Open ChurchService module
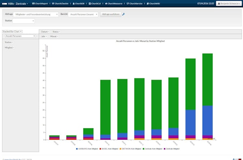The height and width of the screenshot is (160, 243). (x=134, y=4)
